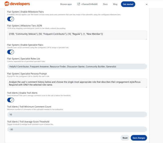Open the Blog page
Image resolution: width=163 pixels, height=143 pixels.
click(115, 4)
